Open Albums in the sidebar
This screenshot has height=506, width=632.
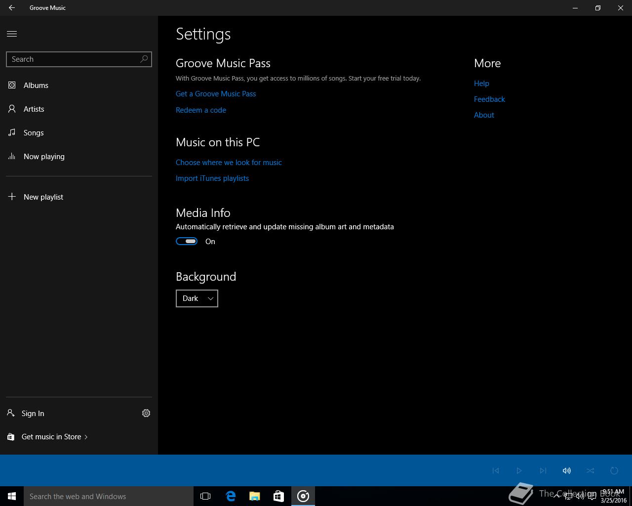tap(79, 85)
